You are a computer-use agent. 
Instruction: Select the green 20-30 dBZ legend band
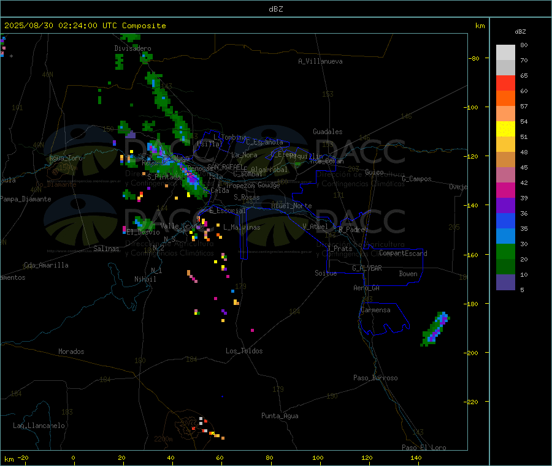[x=505, y=251]
